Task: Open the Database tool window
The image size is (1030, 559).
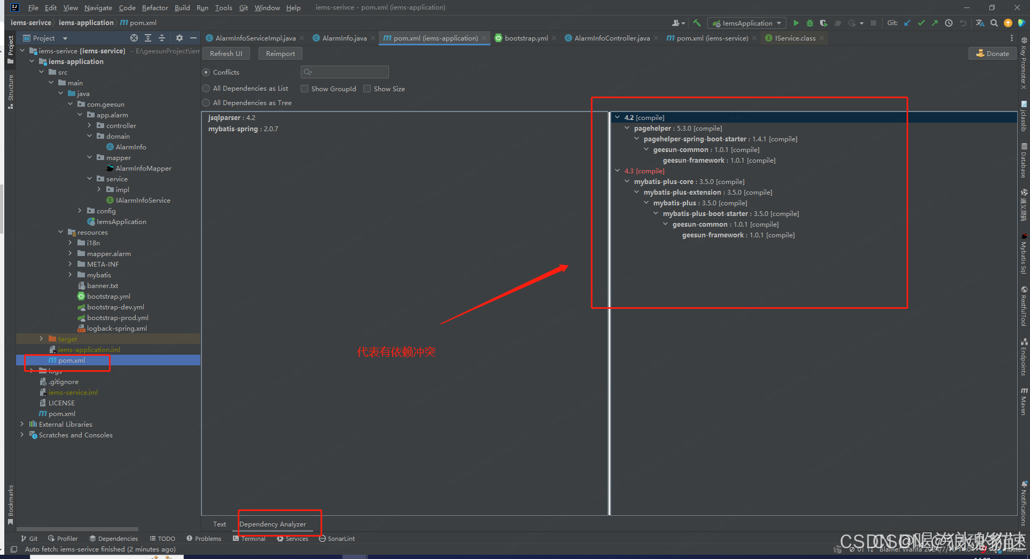Action: pyautogui.click(x=1024, y=160)
